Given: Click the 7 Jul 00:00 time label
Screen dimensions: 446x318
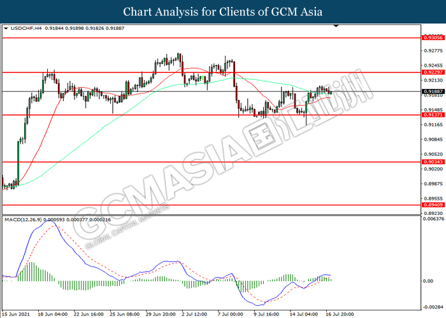Looking at the screenshot, I should point(231,314).
